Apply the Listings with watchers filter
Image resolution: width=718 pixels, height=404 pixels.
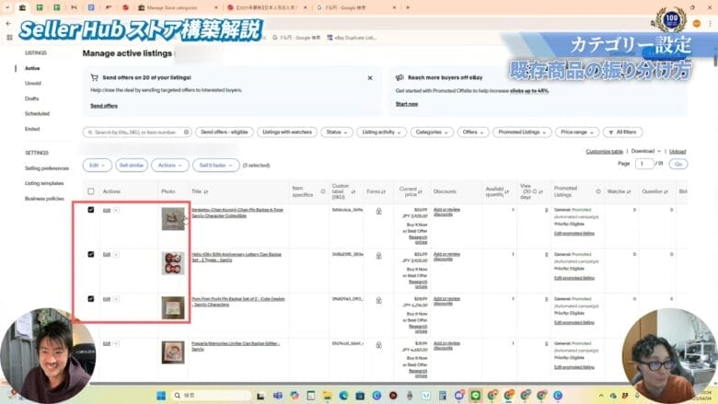pyautogui.click(x=287, y=133)
